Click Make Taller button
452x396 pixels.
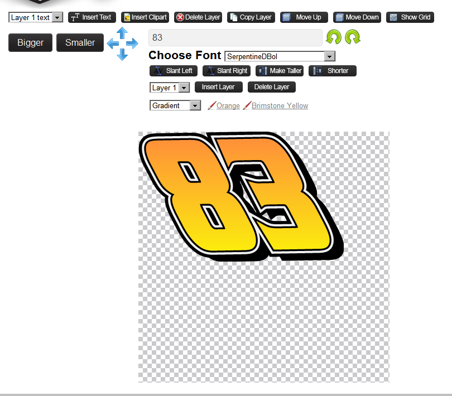pos(280,71)
